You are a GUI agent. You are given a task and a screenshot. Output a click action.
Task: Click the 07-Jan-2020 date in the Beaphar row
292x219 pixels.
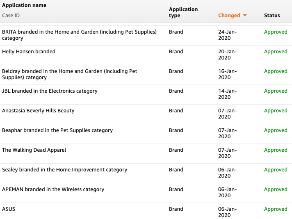227,133
